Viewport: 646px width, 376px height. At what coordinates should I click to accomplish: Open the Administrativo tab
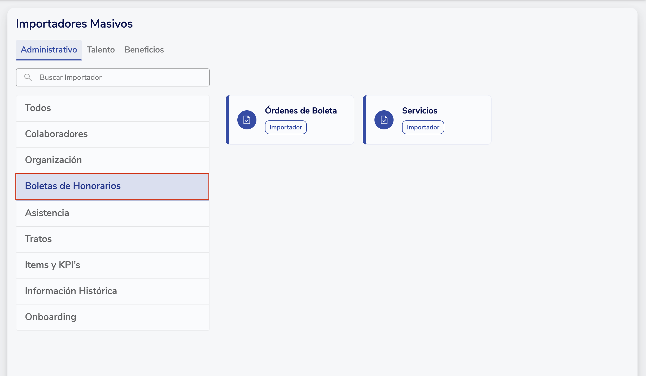tap(49, 50)
